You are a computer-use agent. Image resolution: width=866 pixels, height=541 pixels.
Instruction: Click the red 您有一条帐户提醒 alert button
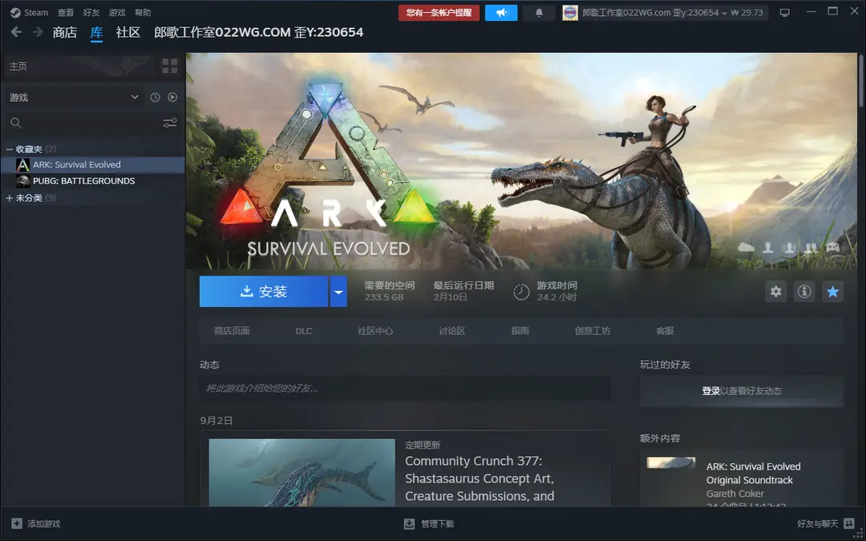(x=439, y=12)
